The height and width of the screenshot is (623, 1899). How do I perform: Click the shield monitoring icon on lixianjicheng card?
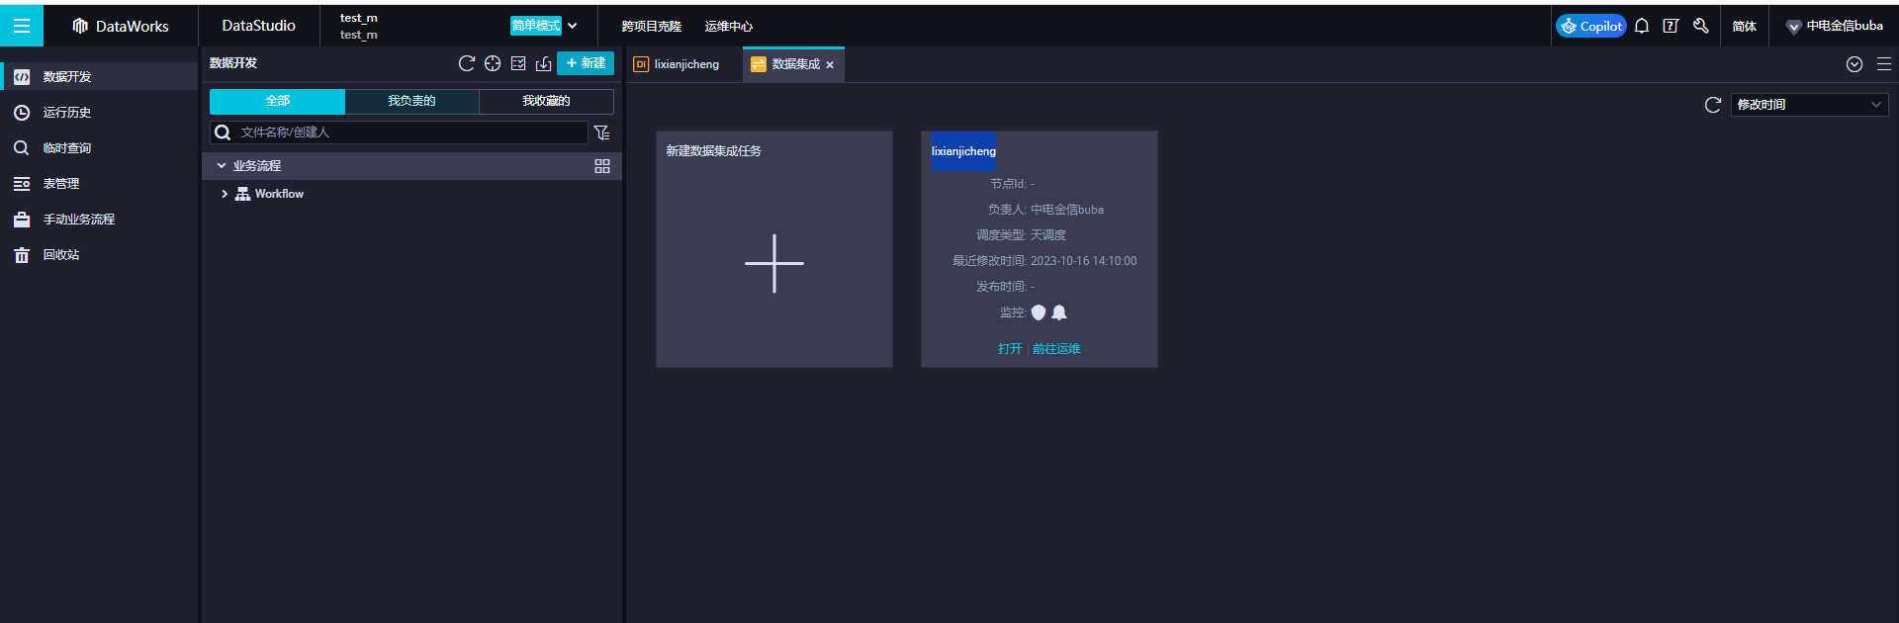click(1039, 312)
